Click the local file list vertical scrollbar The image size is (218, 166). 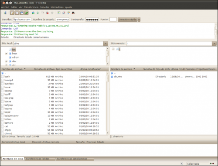(x=107, y=103)
